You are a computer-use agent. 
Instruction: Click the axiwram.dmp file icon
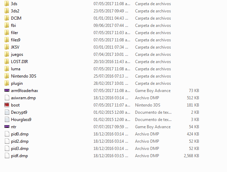pyautogui.click(x=7, y=98)
